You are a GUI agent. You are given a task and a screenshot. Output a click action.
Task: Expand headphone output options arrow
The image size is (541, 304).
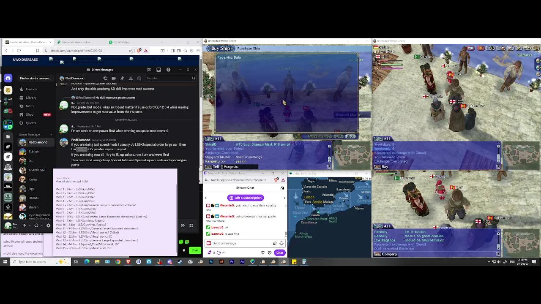coord(41,225)
